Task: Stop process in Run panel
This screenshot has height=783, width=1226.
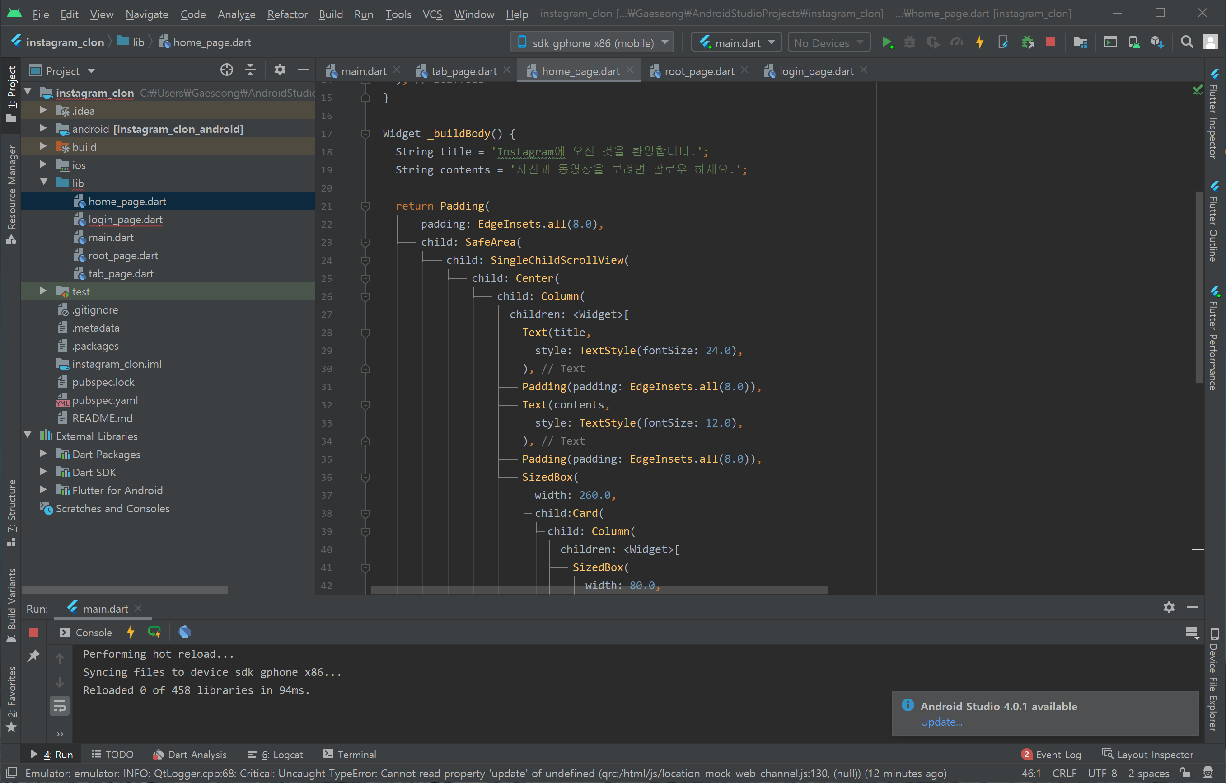Action: coord(33,632)
